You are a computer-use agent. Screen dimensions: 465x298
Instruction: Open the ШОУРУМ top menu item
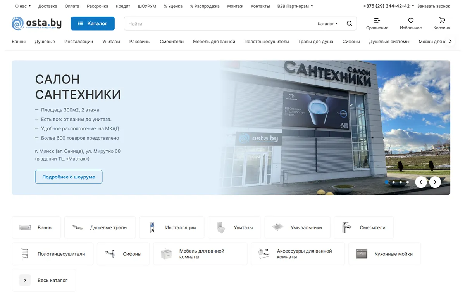coord(147,6)
